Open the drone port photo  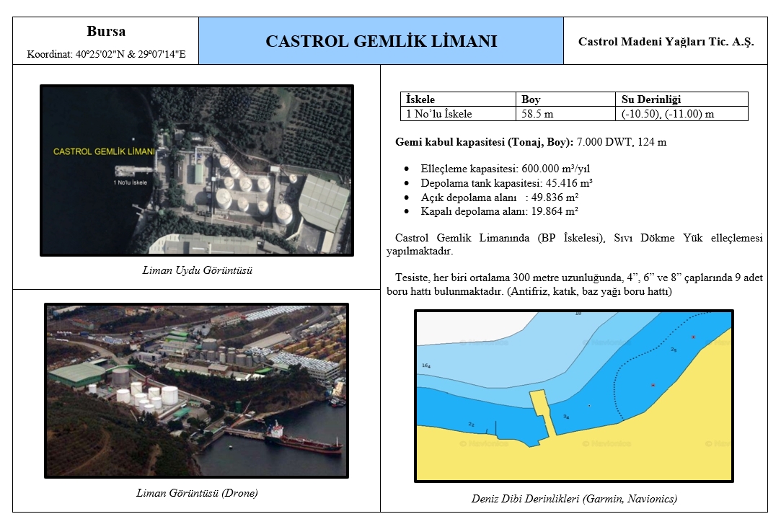[196, 391]
